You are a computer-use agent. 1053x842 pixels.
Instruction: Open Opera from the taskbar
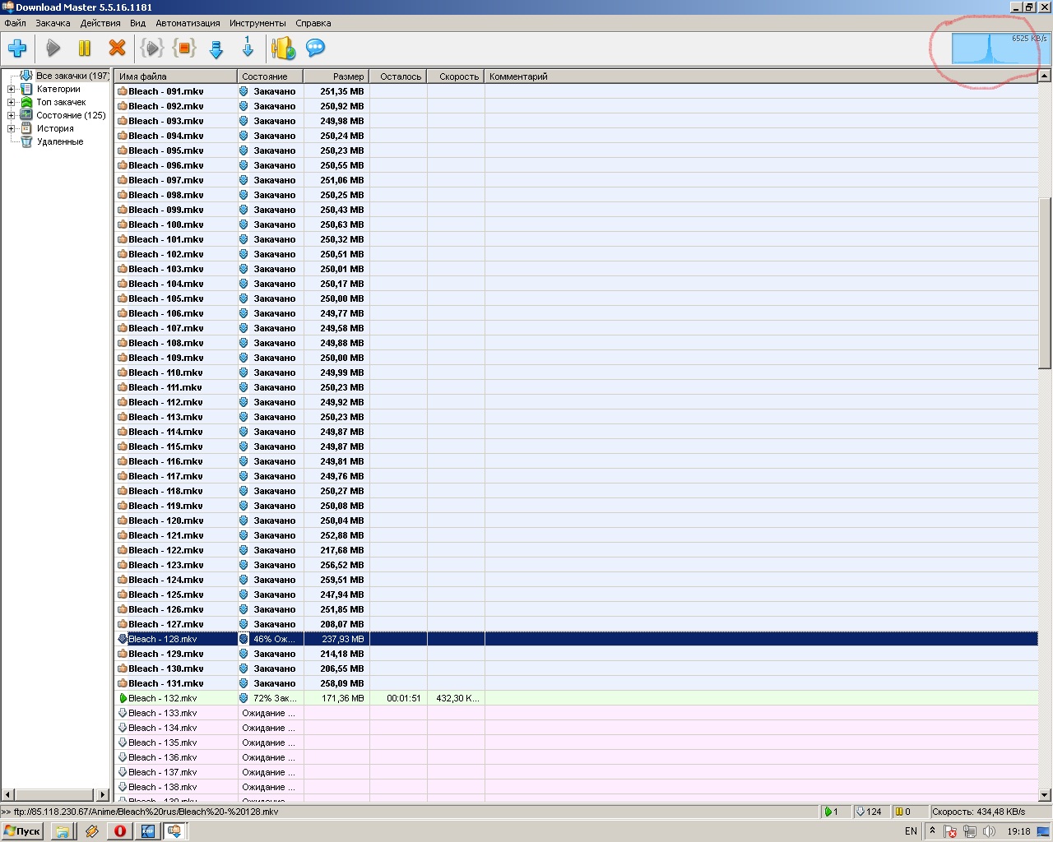click(x=120, y=831)
